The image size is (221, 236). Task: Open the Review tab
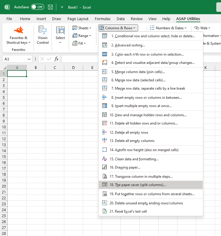point(137,19)
